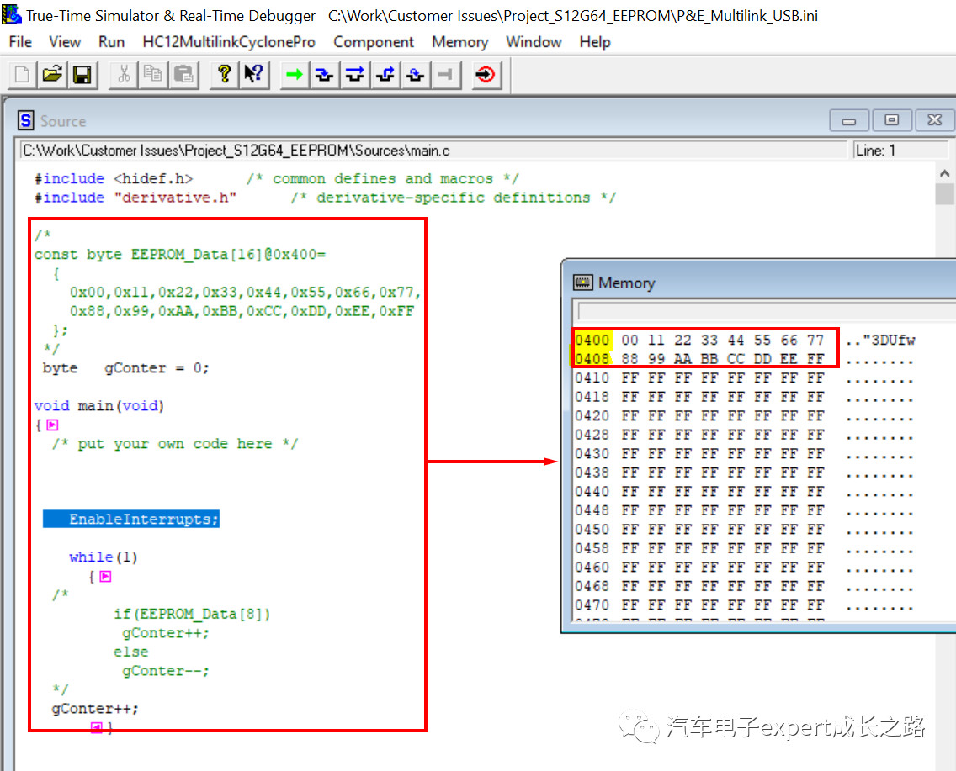
Task: Click the Step Out debugger icon
Action: [x=385, y=75]
